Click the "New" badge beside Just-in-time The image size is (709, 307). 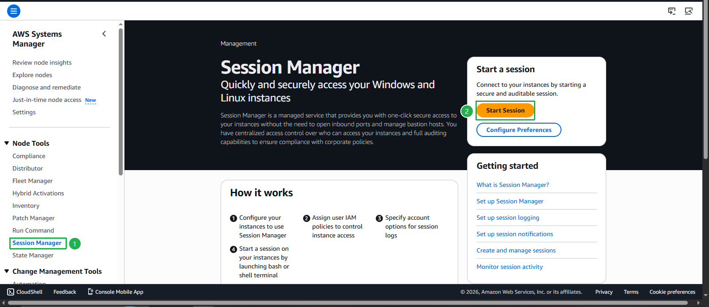coord(90,100)
